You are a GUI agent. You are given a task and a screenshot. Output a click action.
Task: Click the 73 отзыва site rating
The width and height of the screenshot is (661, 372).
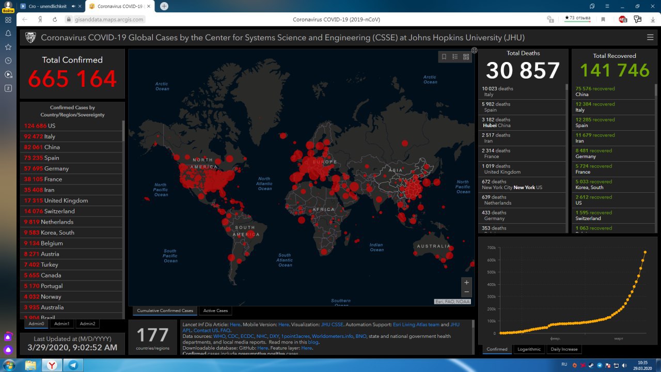pos(577,18)
